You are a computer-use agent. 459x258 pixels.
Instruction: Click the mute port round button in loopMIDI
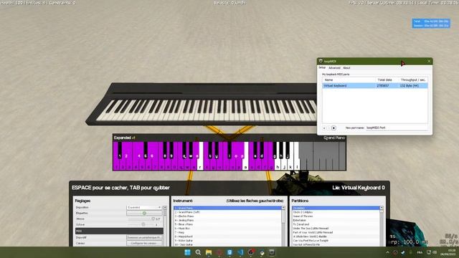tap(333, 128)
